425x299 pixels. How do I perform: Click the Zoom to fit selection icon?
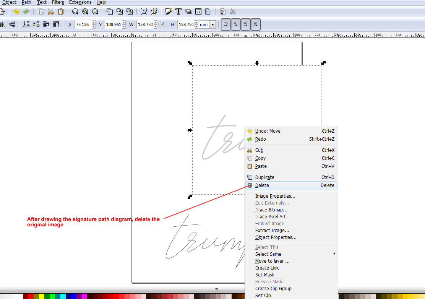[x=75, y=12]
